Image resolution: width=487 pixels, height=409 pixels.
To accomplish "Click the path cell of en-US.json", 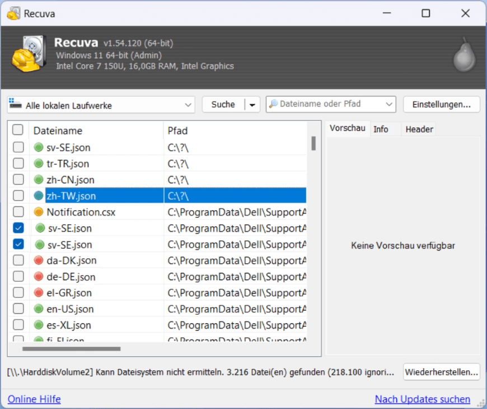I will click(x=235, y=309).
